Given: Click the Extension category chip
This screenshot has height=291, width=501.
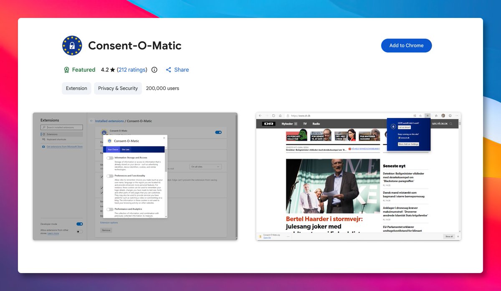Looking at the screenshot, I should 76,89.
